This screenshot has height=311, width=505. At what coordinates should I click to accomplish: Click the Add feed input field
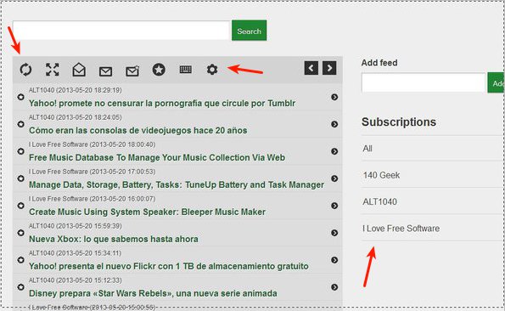pyautogui.click(x=424, y=82)
